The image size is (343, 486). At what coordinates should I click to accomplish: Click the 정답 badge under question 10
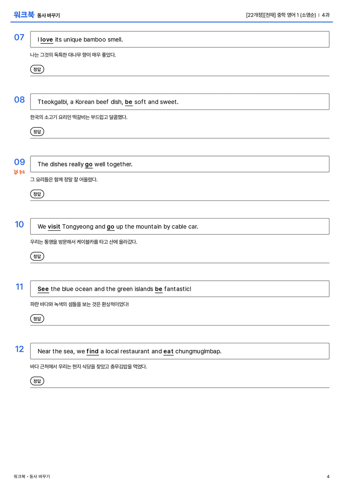click(37, 256)
